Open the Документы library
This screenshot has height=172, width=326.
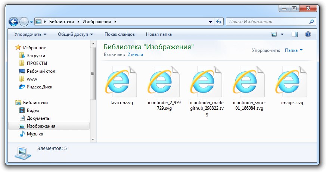click(38, 118)
